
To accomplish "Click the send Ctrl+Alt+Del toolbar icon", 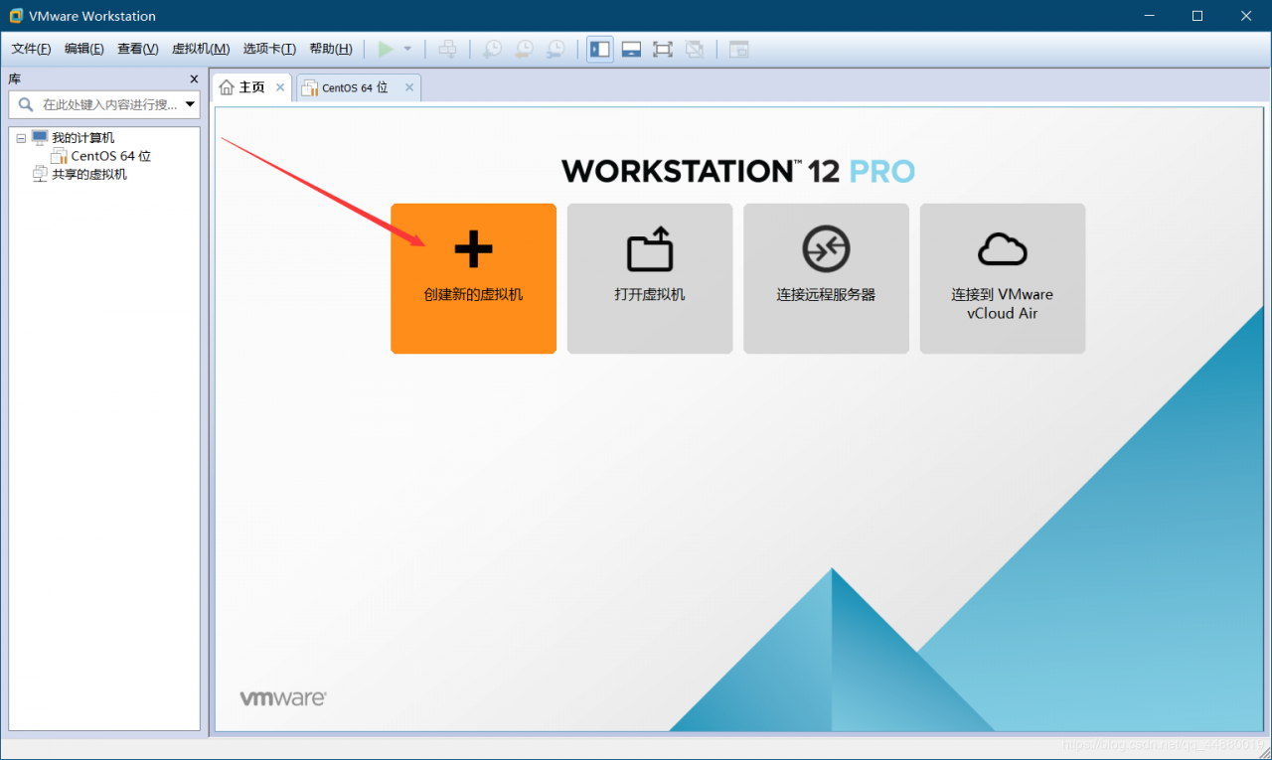I will (448, 49).
